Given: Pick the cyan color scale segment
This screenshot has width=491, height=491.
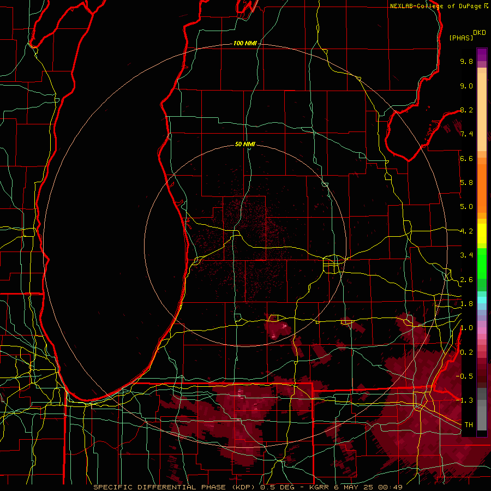Looking at the screenshot, I should (x=482, y=300).
